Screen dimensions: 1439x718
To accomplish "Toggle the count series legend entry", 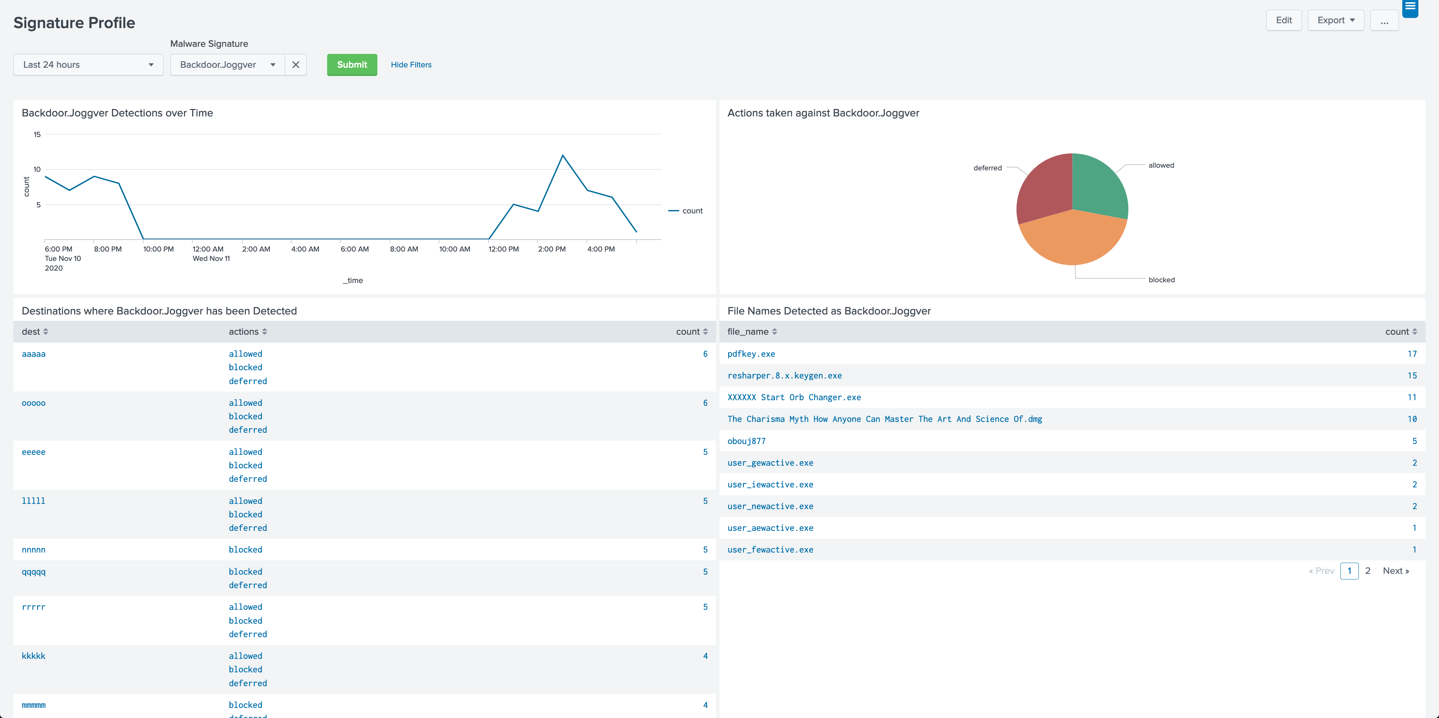I will [x=691, y=211].
